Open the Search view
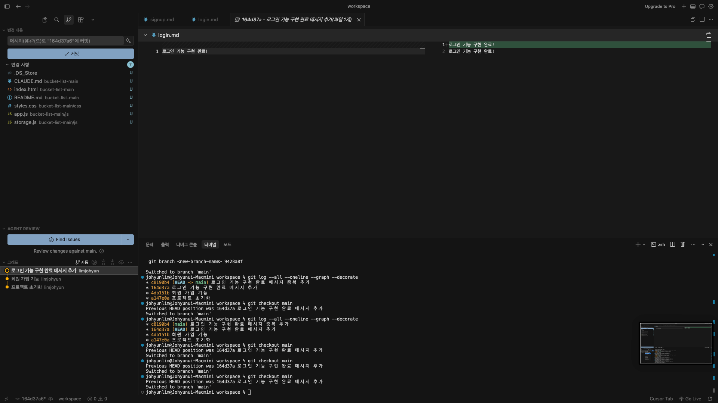Viewport: 718px width, 403px height. pos(57,20)
